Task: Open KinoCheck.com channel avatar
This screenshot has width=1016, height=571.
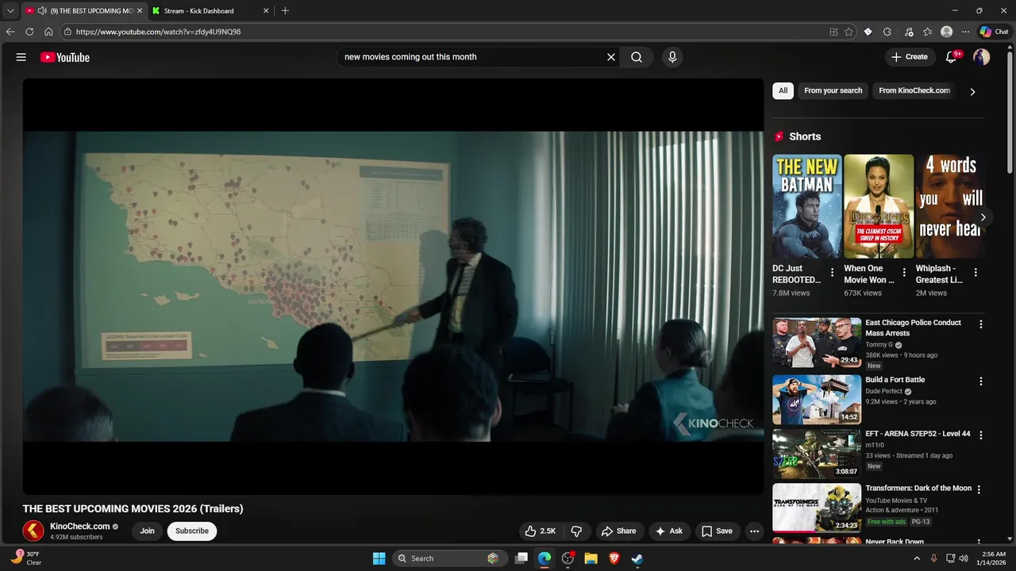Action: coord(33,531)
